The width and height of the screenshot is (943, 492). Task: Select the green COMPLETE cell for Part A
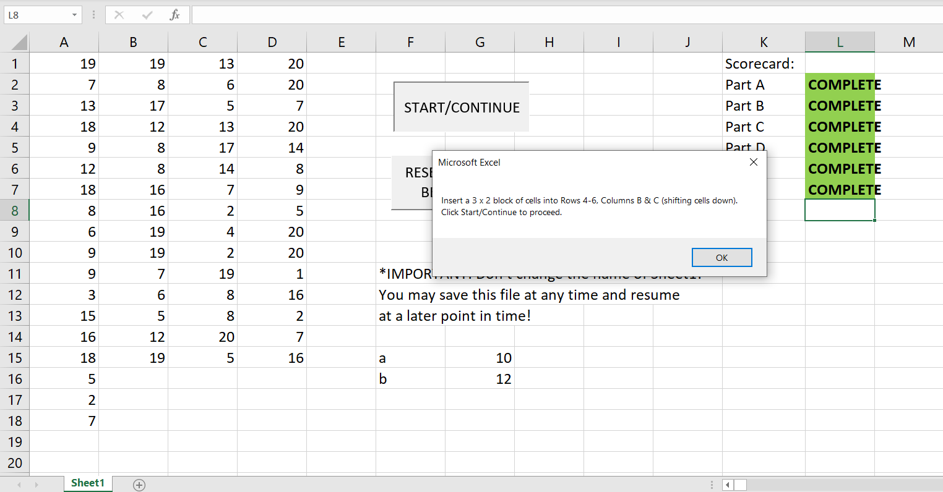click(x=839, y=84)
